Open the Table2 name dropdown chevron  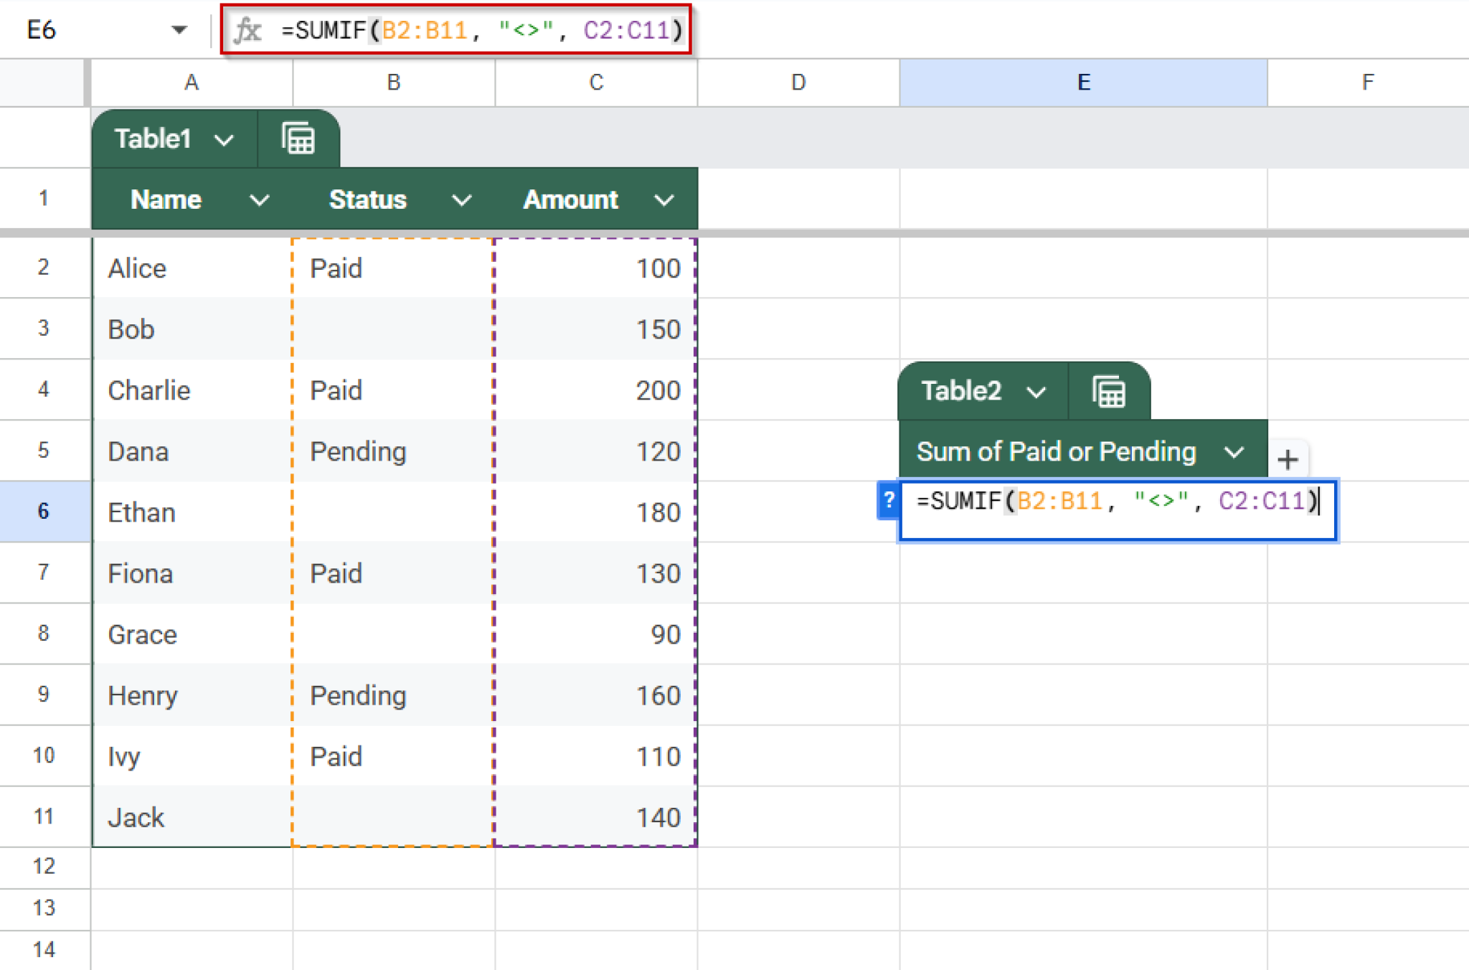[x=1037, y=391]
